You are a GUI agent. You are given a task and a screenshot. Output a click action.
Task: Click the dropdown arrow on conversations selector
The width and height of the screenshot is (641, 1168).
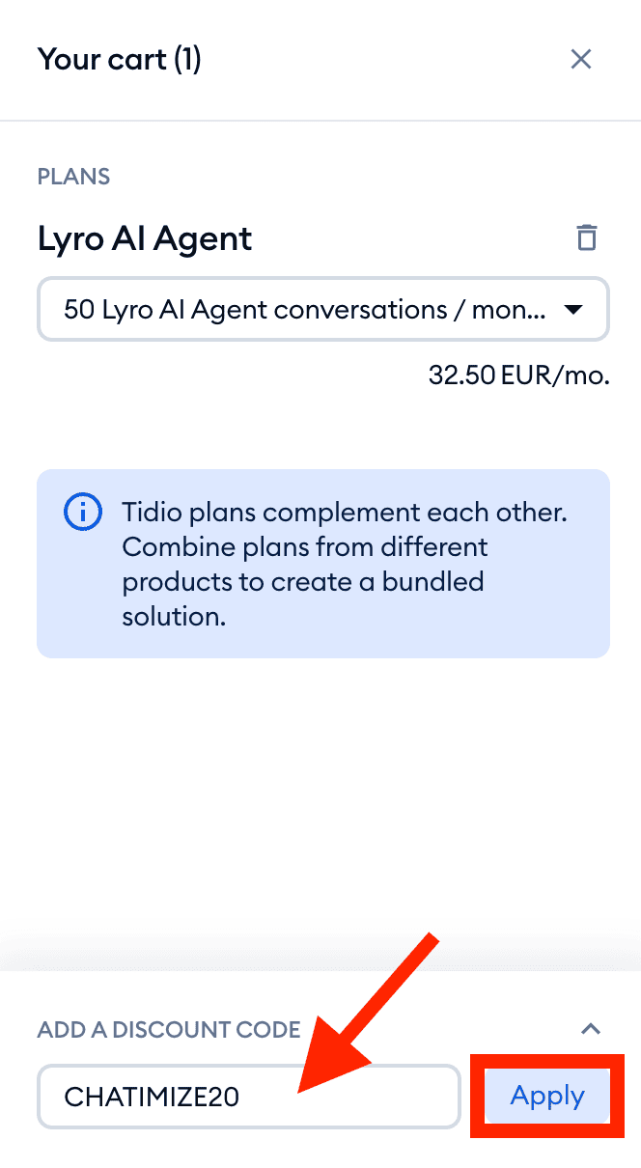tap(572, 310)
